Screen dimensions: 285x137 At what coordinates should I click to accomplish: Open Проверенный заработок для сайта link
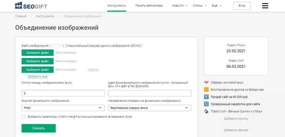(x=235, y=104)
